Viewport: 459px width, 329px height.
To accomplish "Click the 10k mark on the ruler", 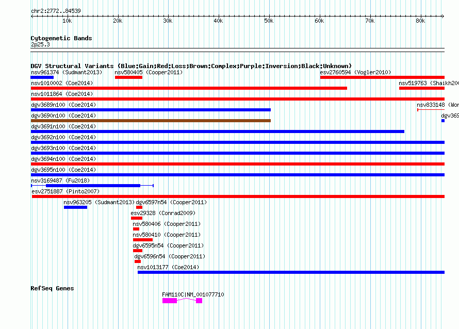I will [x=67, y=21].
